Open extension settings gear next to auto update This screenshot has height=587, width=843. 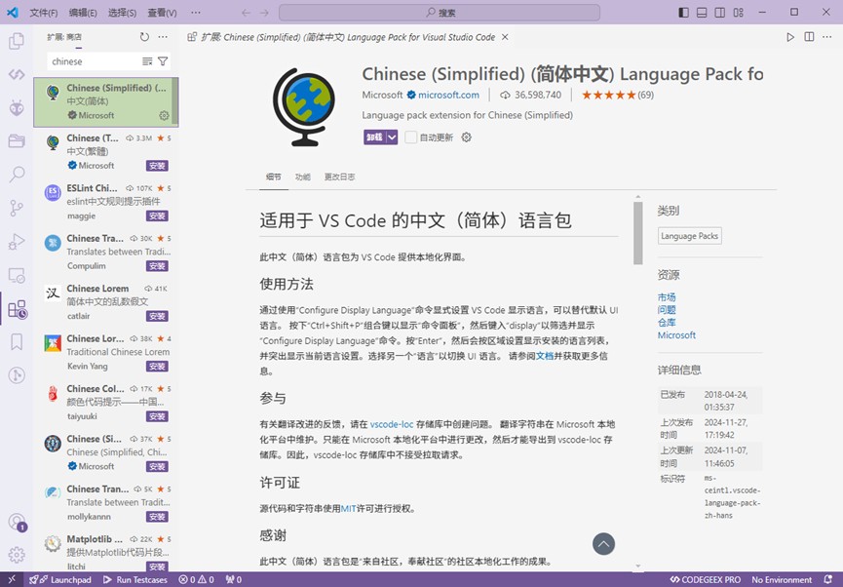click(466, 137)
